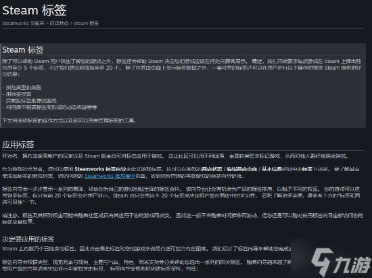Open the Steam 标签 breadcrumb item
This screenshot has height=278, width=372.
pyautogui.click(x=87, y=23)
